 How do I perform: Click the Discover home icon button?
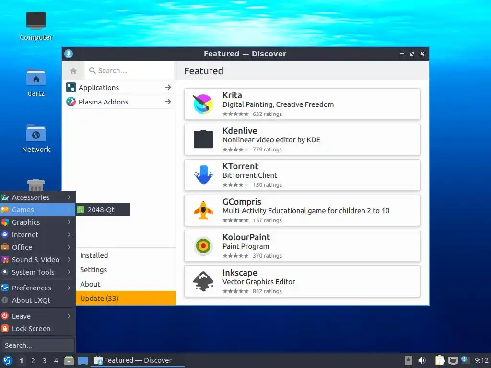73,71
